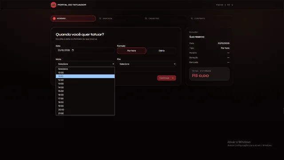
Task: Click the R$ 0,00 total estimate value
Action: coord(200,76)
